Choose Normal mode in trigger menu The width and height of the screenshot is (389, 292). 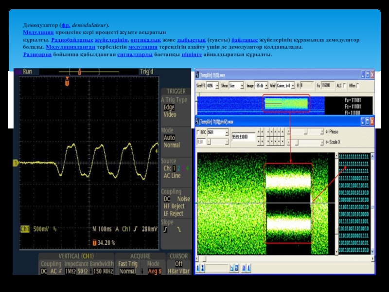171,145
